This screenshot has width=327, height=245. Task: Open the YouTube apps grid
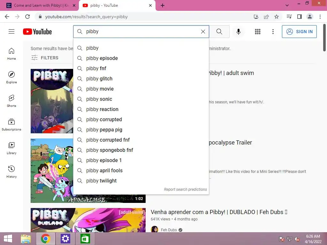click(258, 32)
